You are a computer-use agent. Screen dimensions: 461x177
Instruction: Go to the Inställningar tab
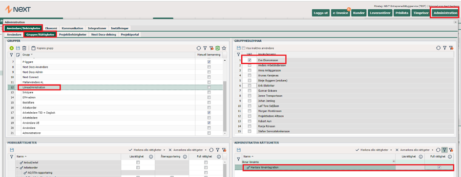119,28
